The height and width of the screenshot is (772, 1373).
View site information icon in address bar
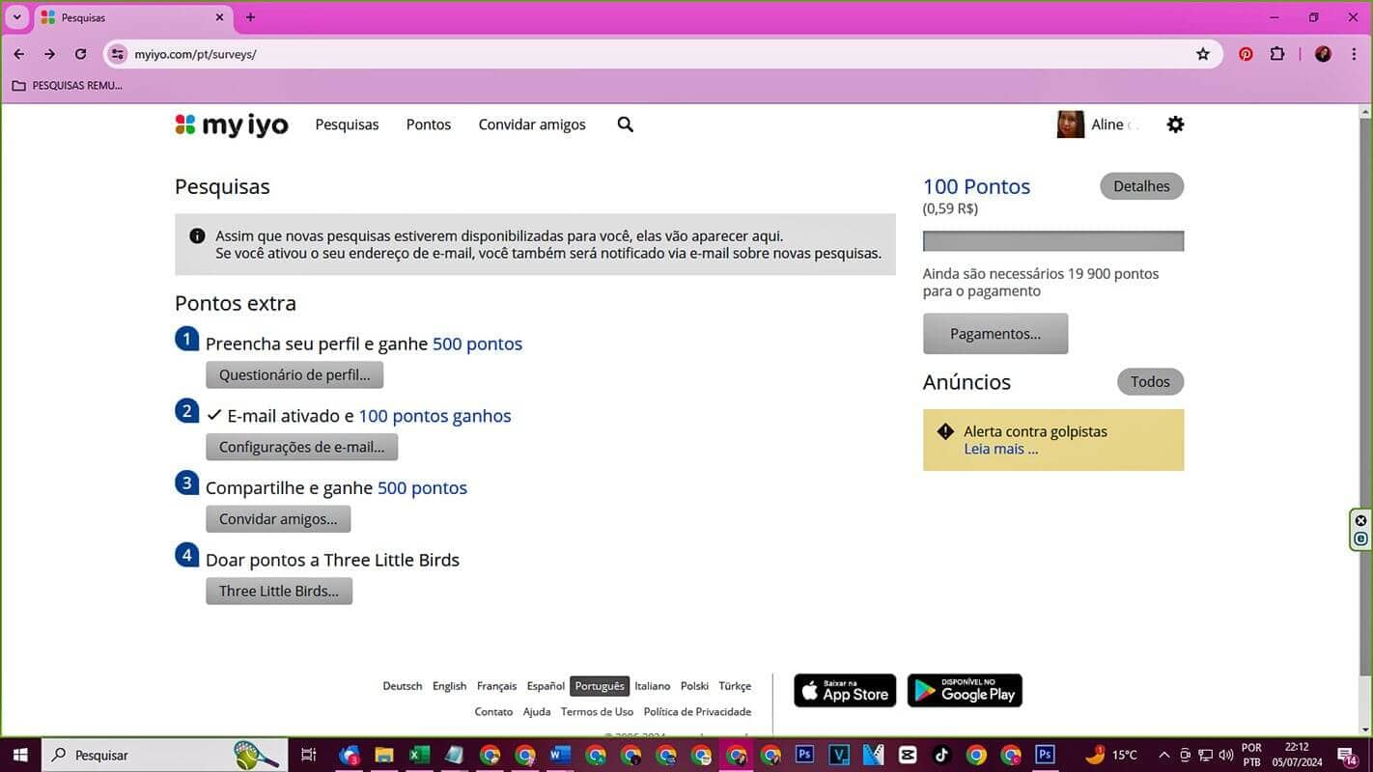[118, 54]
